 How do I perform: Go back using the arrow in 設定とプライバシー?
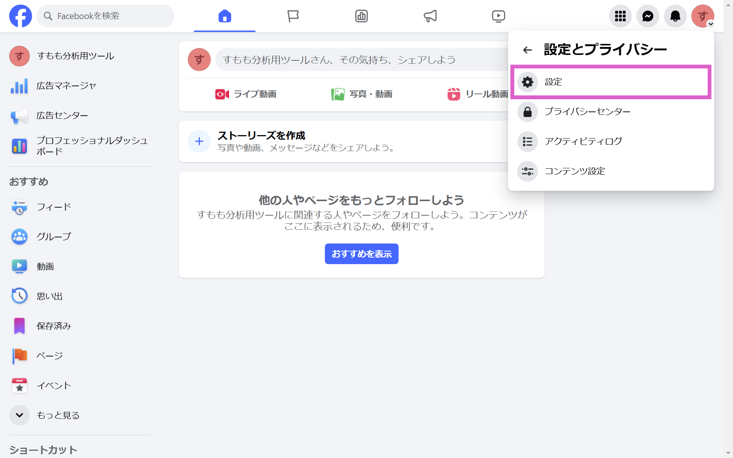point(527,50)
